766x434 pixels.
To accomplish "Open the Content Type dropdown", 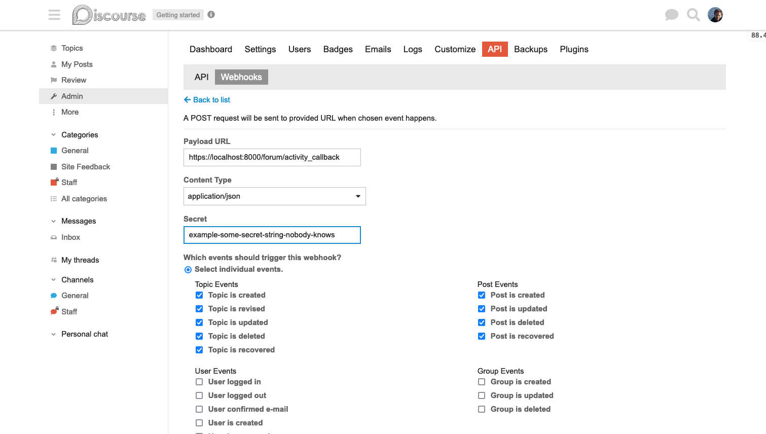I will (274, 196).
